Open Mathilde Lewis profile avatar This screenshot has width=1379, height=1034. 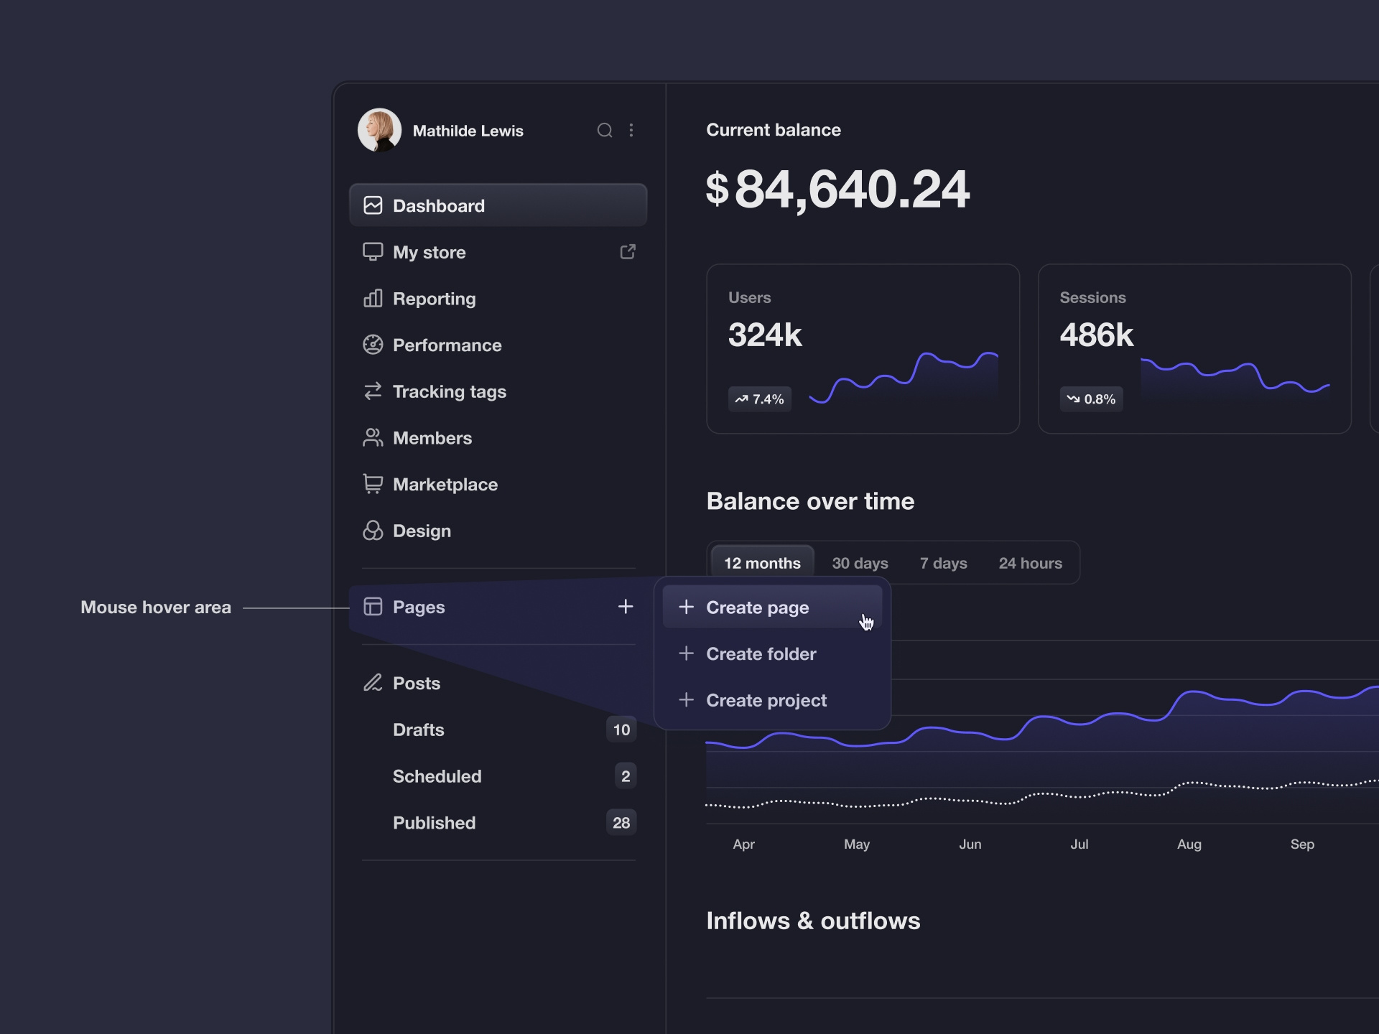coord(379,130)
